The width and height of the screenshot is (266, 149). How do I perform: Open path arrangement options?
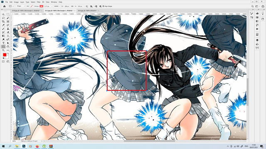(96, 6)
